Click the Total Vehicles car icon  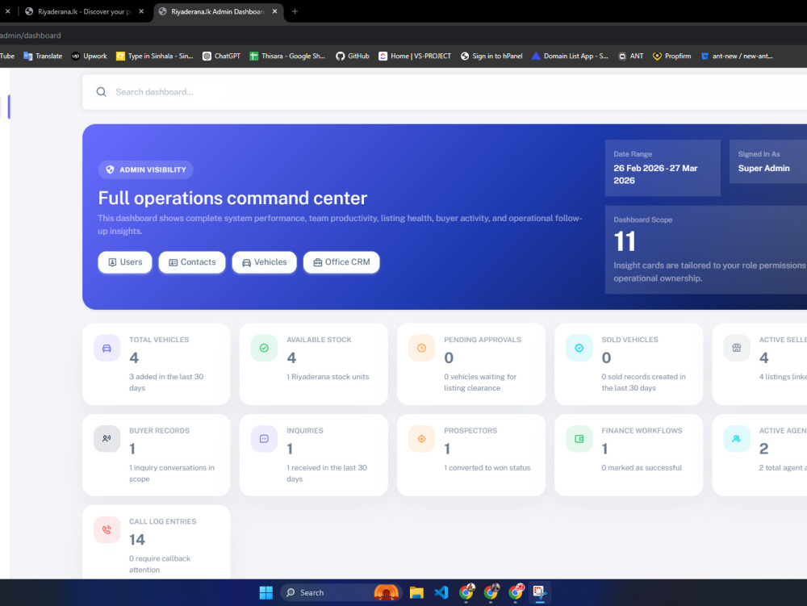[x=107, y=349]
